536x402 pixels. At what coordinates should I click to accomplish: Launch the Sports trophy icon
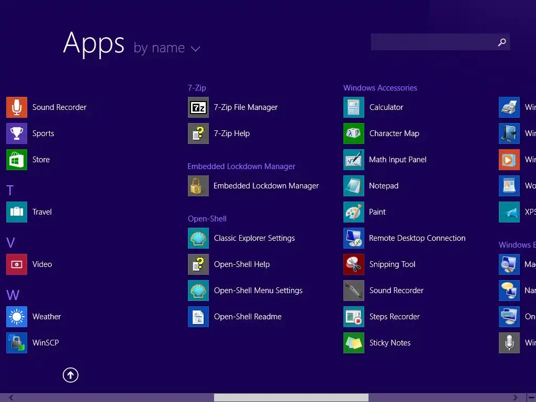[x=16, y=133]
